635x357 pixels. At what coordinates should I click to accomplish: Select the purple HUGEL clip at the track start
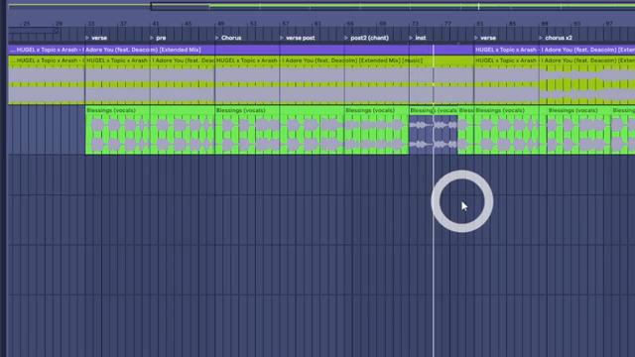tap(241, 50)
